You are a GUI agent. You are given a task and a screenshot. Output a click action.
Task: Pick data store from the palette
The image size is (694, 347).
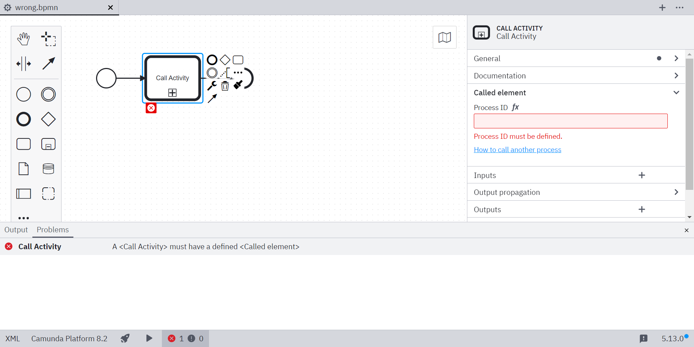point(49,169)
